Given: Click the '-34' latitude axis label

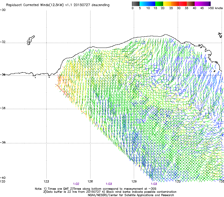Looking at the screenshot, I should [x=3, y=75].
